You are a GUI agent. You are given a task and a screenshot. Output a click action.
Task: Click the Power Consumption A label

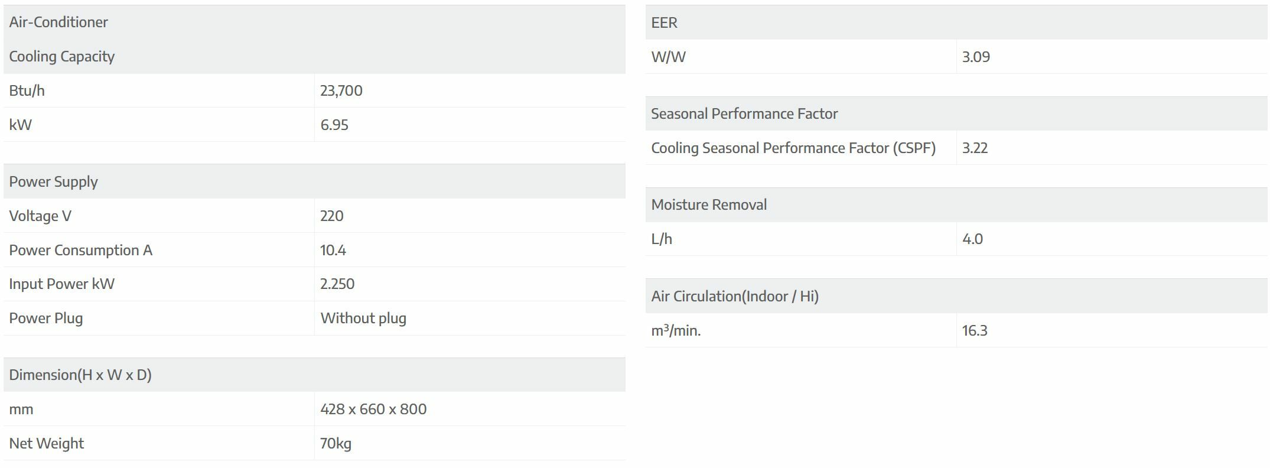pos(81,251)
